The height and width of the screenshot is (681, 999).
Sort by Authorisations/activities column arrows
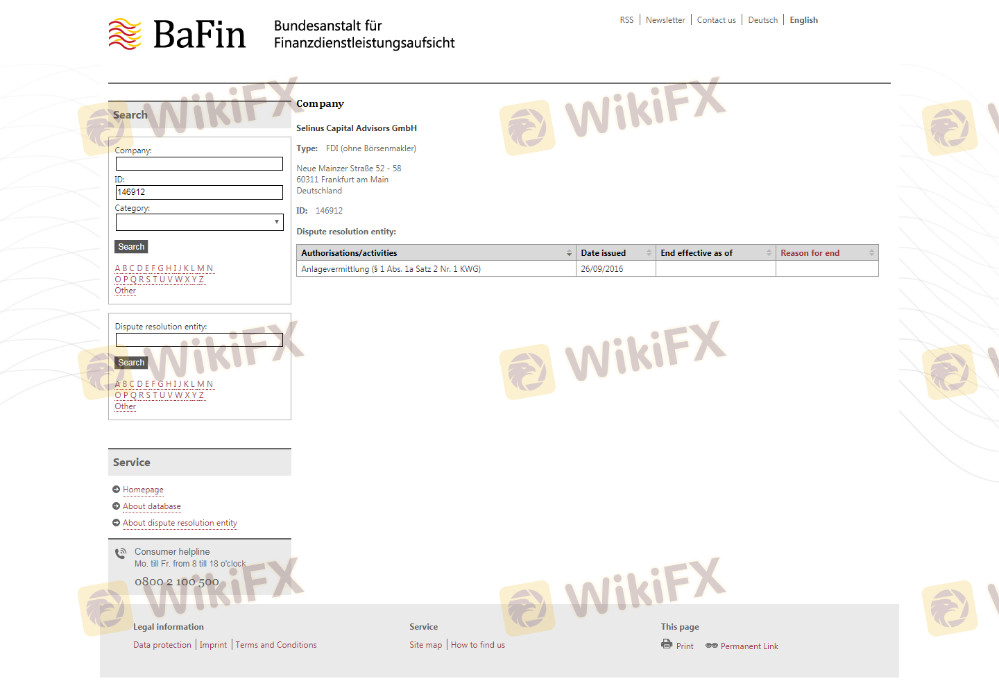point(569,253)
